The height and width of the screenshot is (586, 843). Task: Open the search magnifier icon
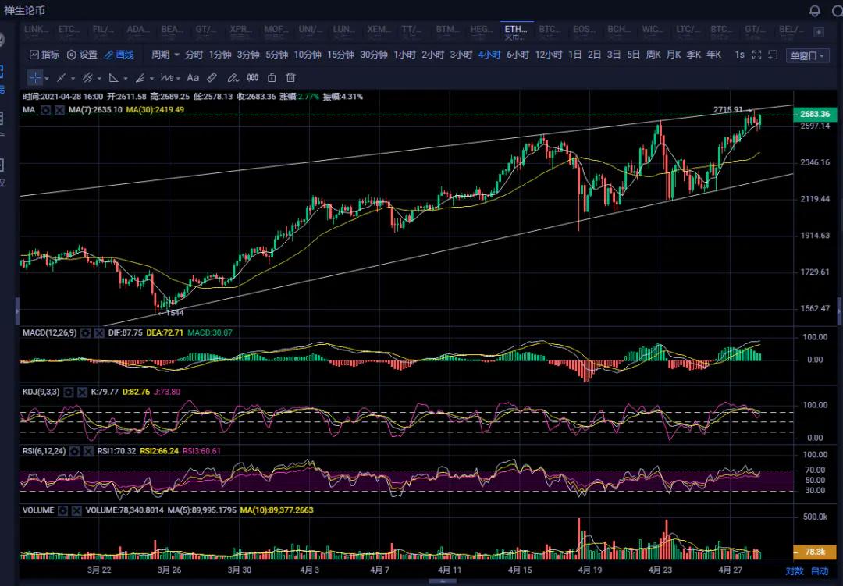(x=838, y=10)
